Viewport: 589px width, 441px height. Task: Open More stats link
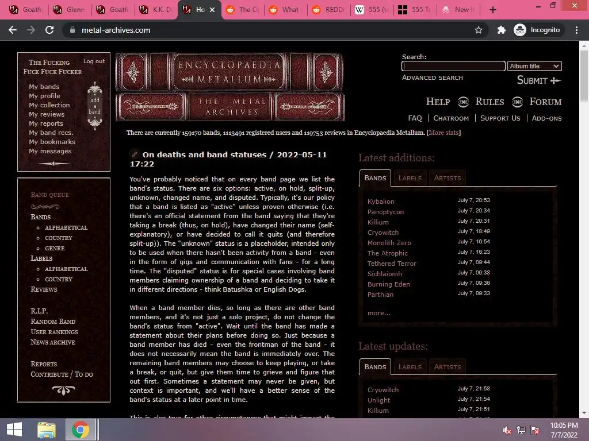[x=443, y=133]
